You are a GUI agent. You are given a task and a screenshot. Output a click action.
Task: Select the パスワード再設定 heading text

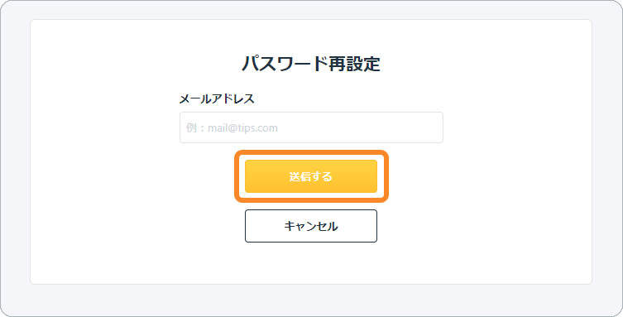point(311,64)
